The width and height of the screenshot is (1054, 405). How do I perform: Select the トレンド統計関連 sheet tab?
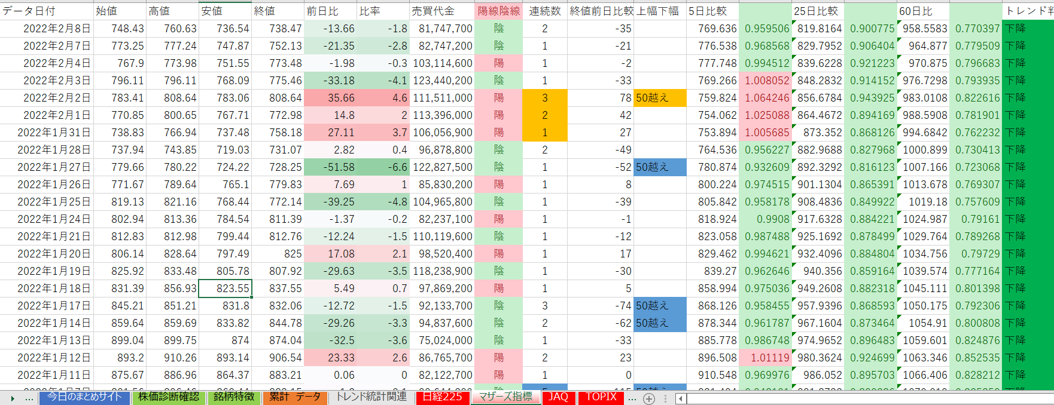click(x=371, y=397)
